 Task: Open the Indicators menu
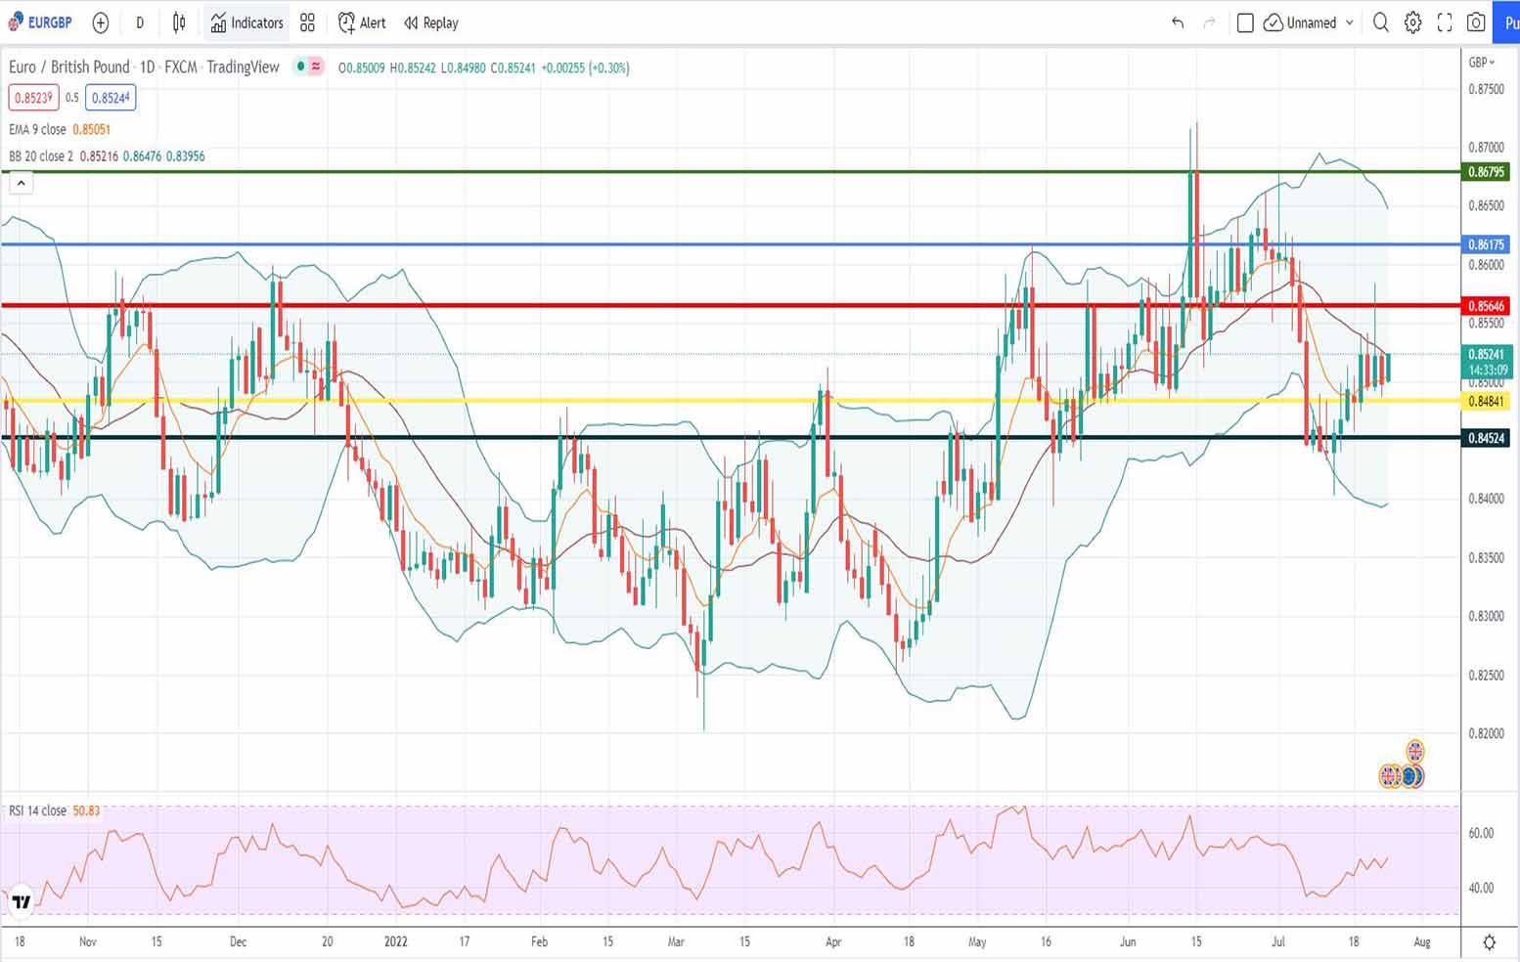pos(246,22)
